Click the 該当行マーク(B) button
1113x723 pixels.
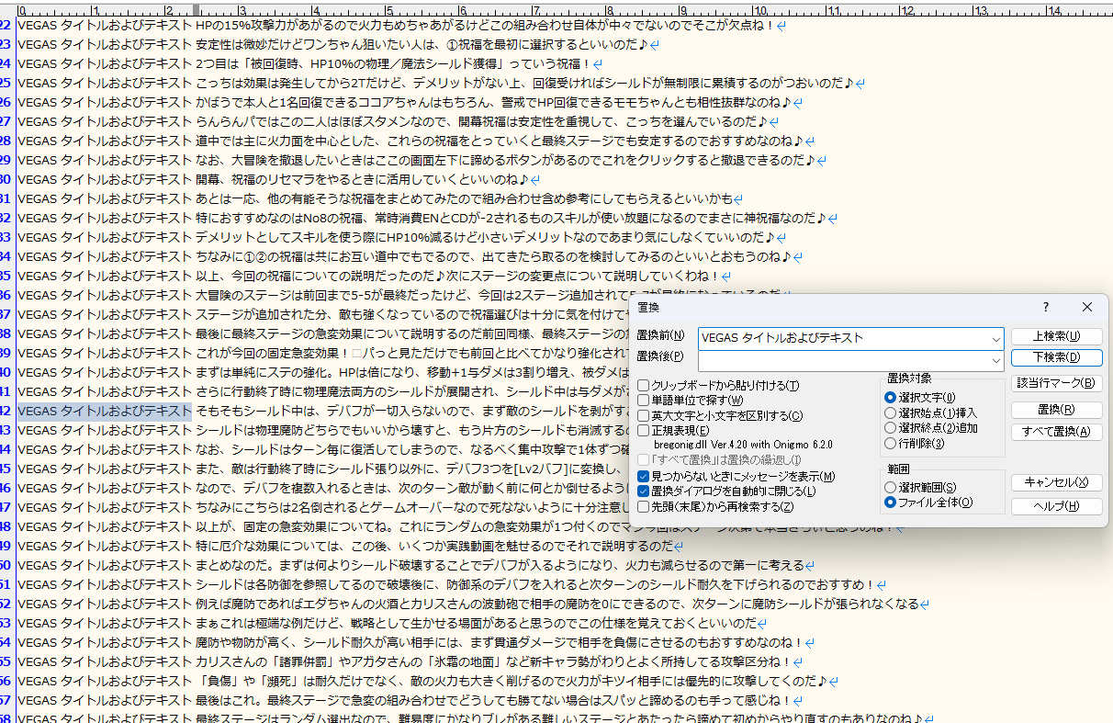pyautogui.click(x=1057, y=383)
